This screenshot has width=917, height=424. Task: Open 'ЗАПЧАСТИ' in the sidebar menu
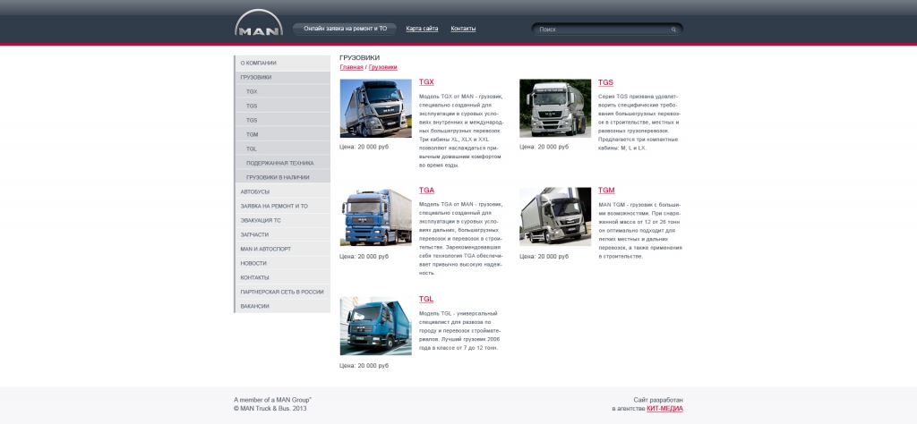tap(282, 234)
